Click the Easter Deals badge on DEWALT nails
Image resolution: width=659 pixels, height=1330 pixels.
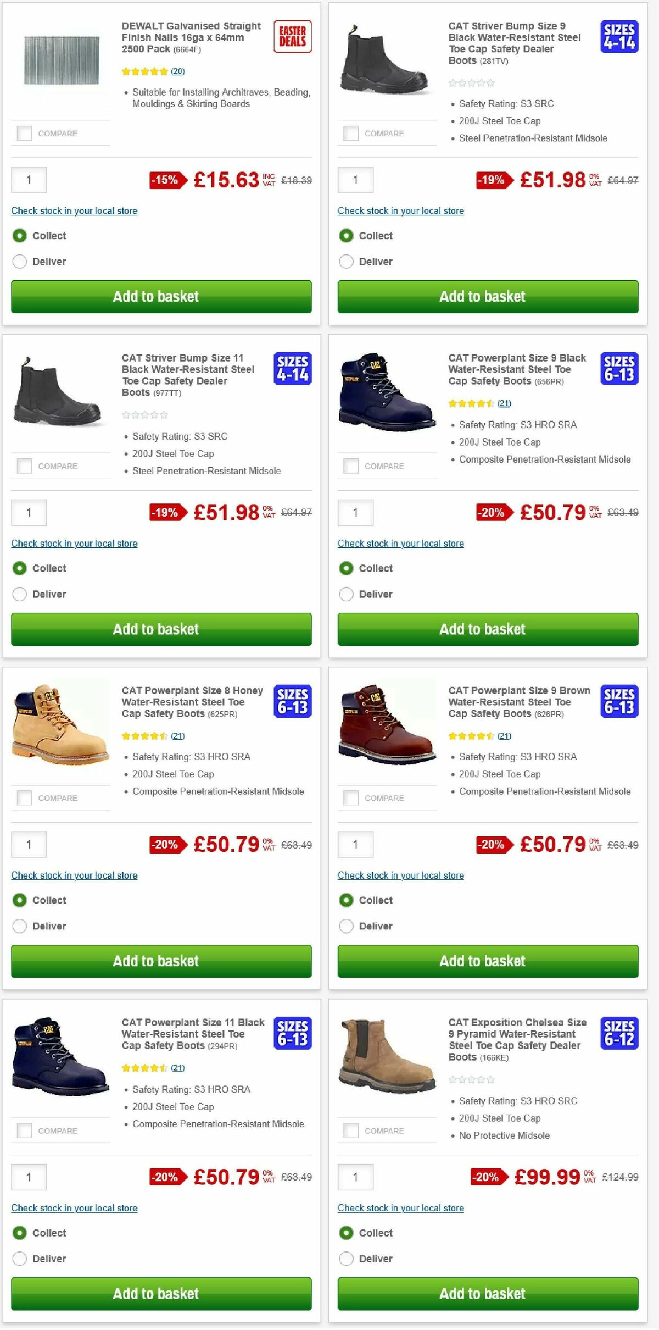click(293, 37)
